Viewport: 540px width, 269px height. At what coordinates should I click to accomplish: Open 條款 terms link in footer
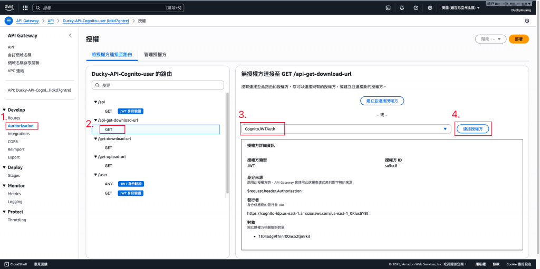click(x=496, y=264)
